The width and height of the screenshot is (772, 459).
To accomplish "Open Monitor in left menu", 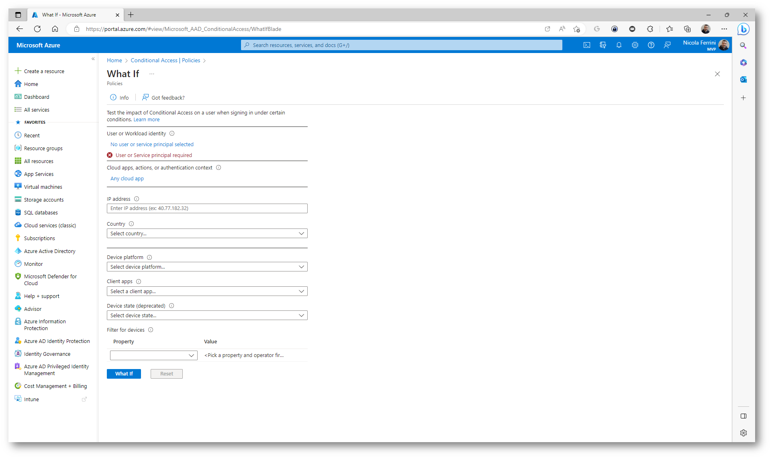I will 29,264.
